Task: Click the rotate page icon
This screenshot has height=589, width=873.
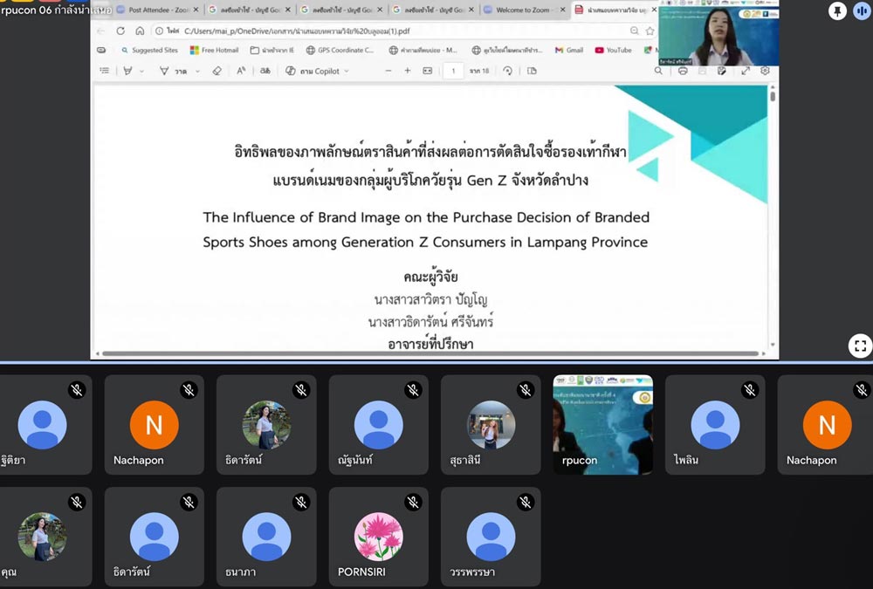Action: (x=508, y=71)
